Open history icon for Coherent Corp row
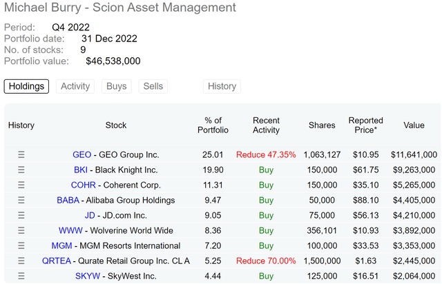442x284 pixels. pyautogui.click(x=21, y=185)
